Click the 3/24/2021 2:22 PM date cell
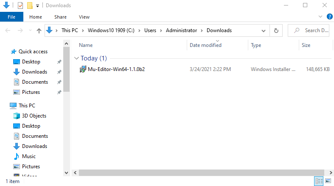This screenshot has height=186, width=334. (210, 69)
